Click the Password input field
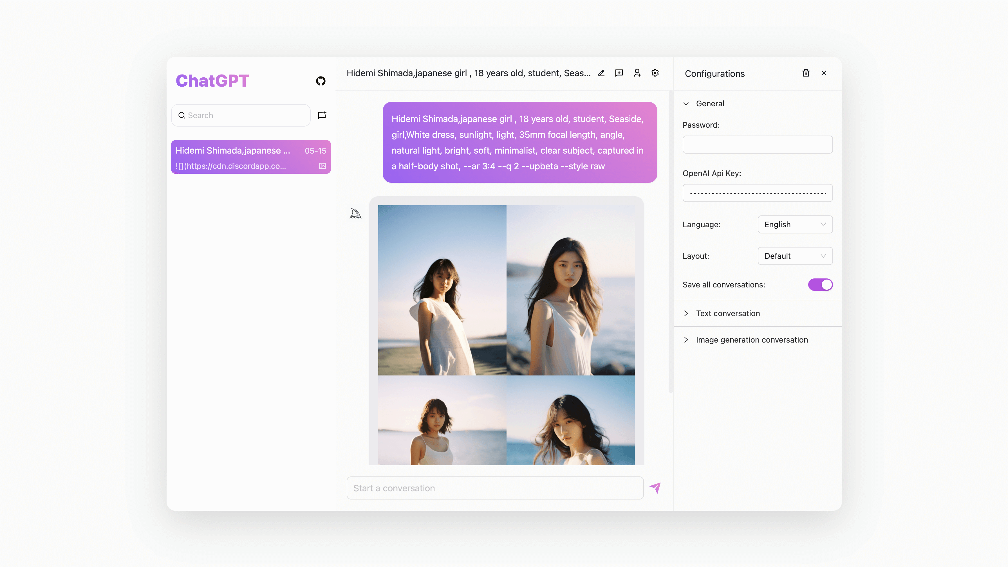This screenshot has height=567, width=1008. tap(757, 145)
